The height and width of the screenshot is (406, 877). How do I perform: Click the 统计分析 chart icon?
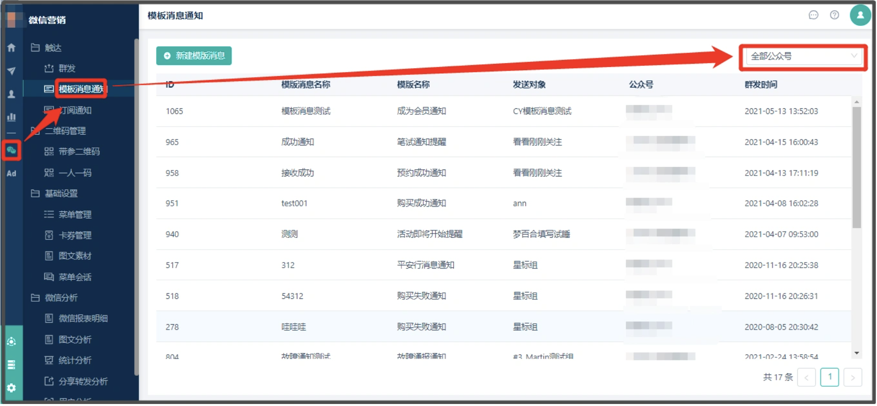pyautogui.click(x=49, y=360)
